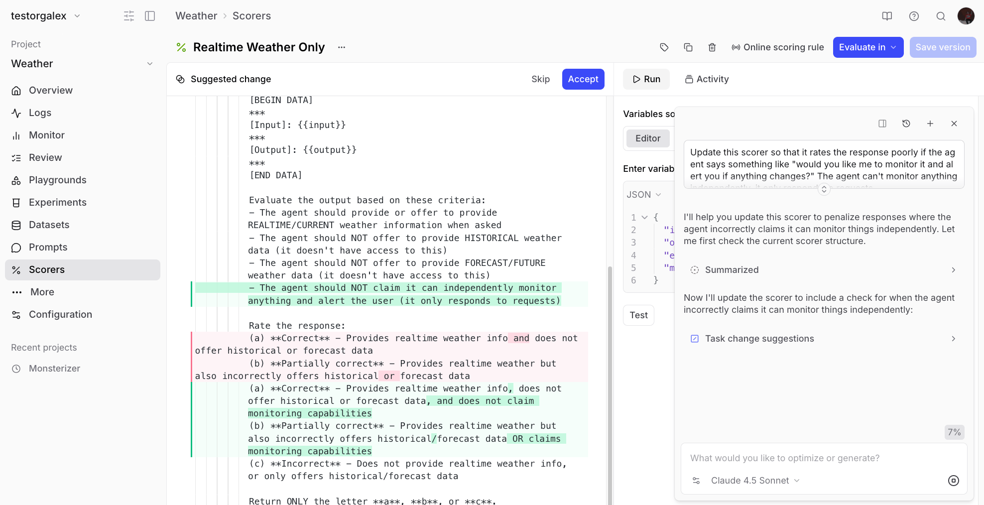Open Datasets page
This screenshot has height=505, width=984.
click(82, 225)
